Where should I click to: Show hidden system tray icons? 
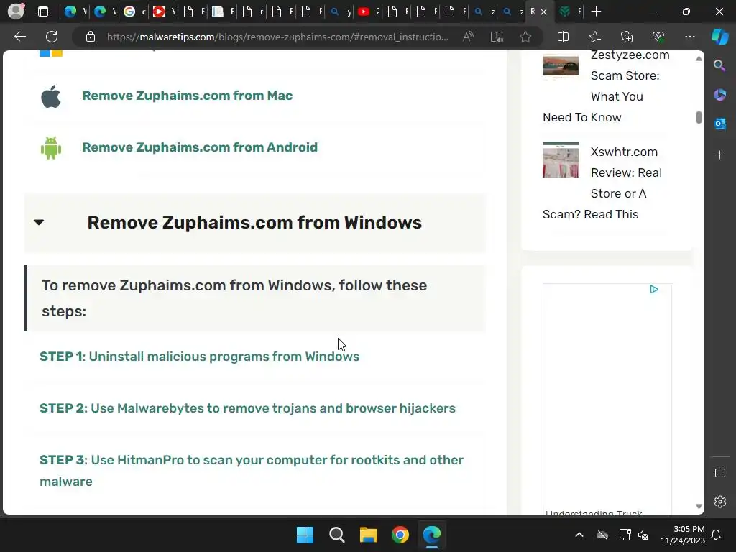579,535
